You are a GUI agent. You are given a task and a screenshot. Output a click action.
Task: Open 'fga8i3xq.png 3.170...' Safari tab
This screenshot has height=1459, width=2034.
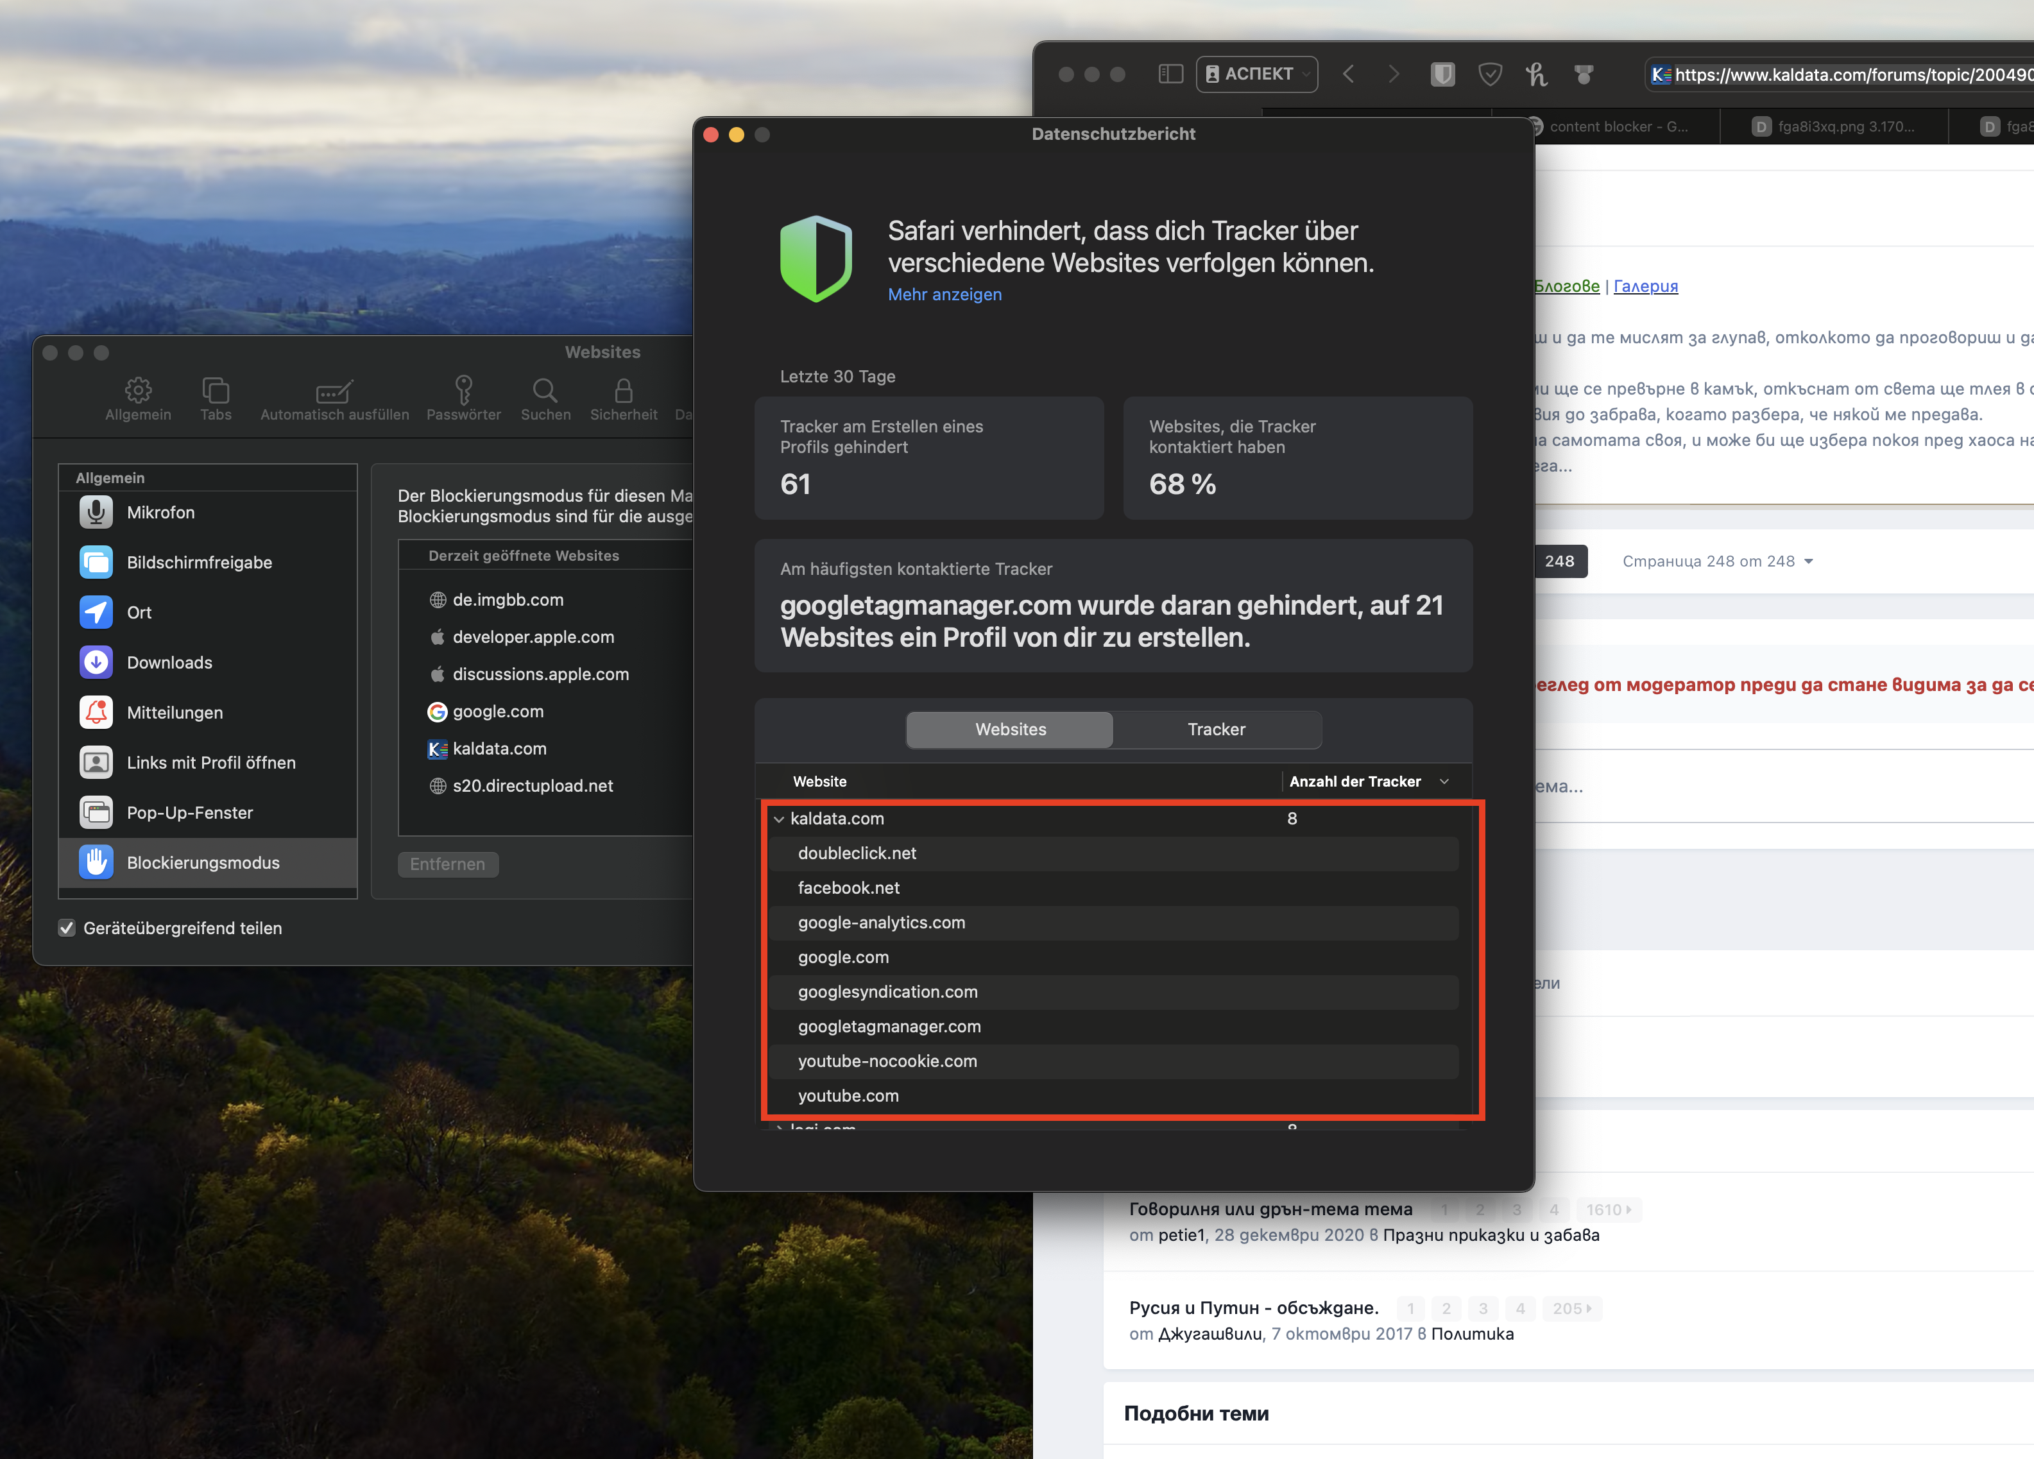tap(1834, 126)
